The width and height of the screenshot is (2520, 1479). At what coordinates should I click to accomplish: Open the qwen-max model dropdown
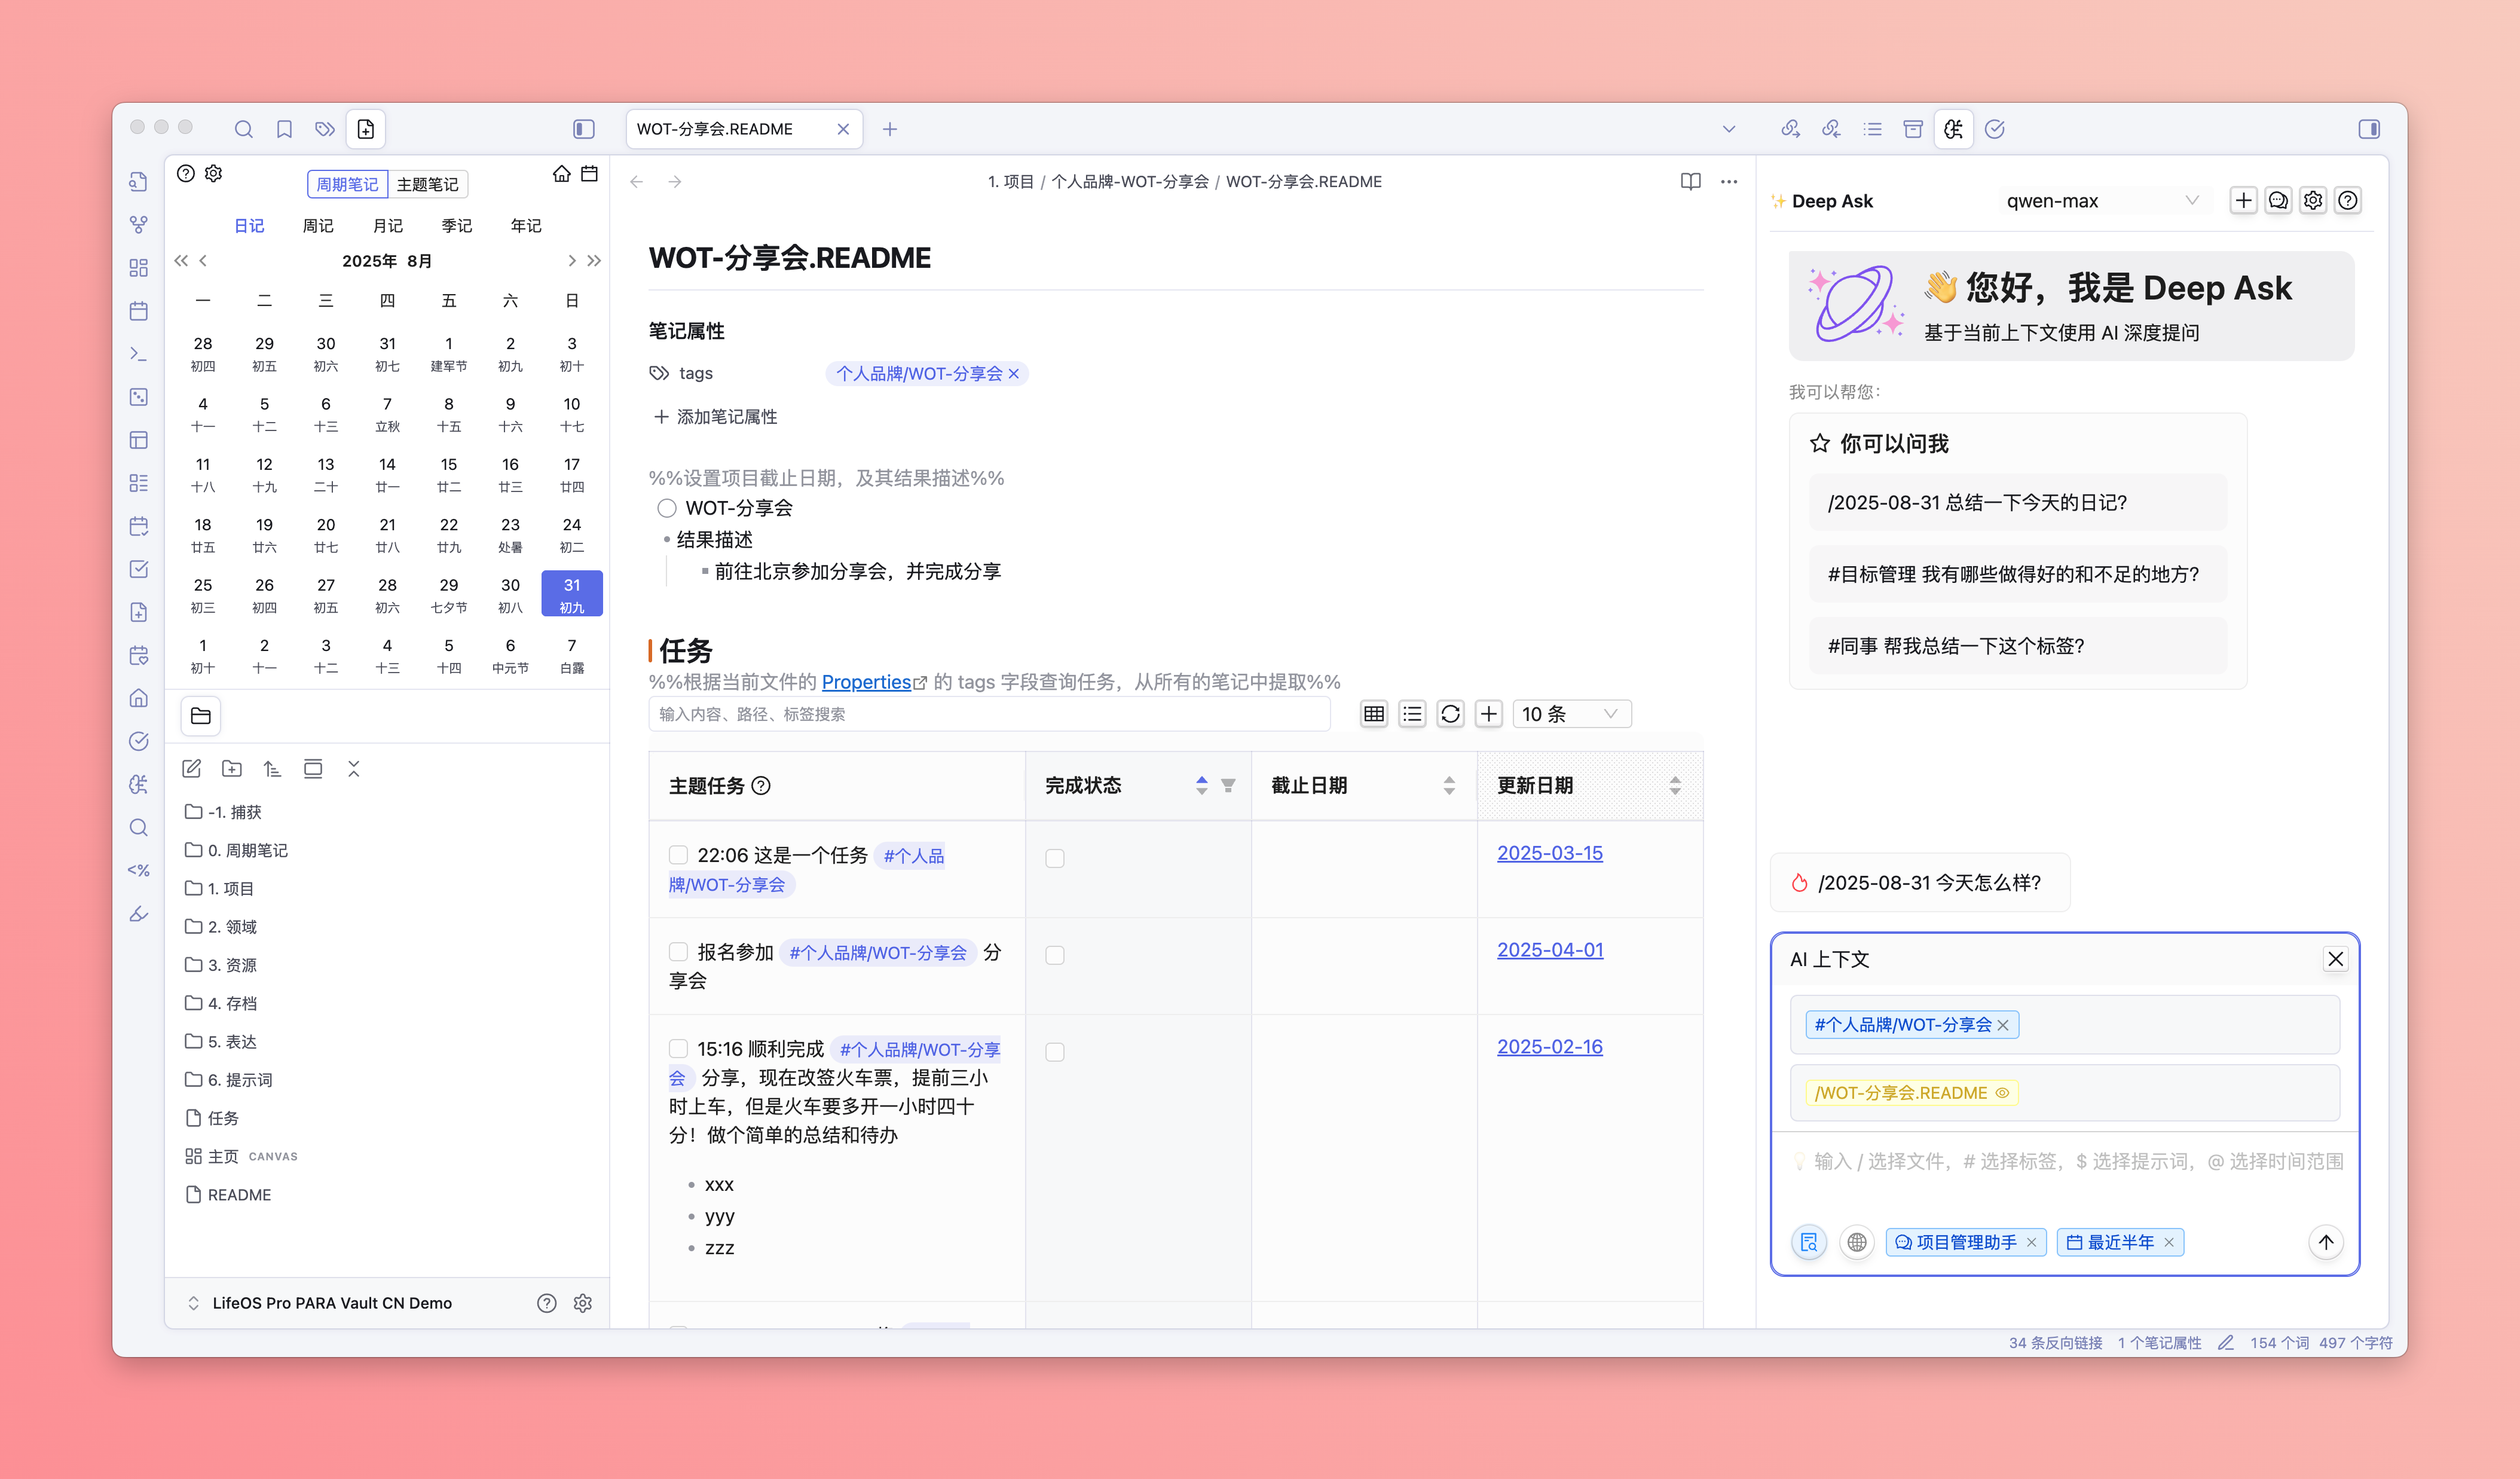coord(2101,201)
